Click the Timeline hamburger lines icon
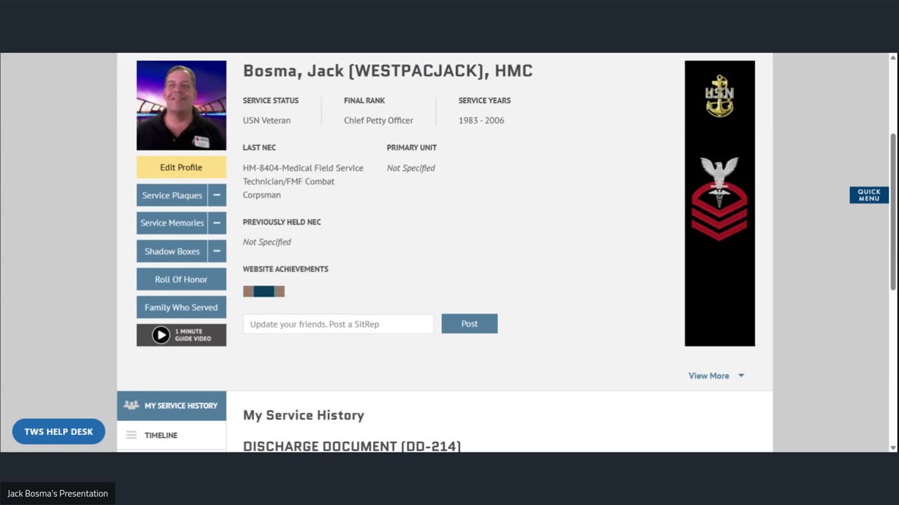Image resolution: width=899 pixels, height=505 pixels. pos(131,435)
